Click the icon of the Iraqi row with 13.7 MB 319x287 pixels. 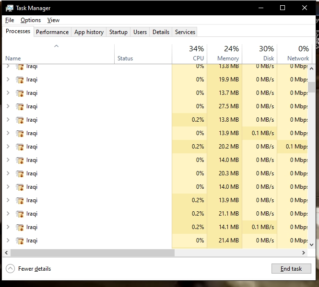click(20, 93)
